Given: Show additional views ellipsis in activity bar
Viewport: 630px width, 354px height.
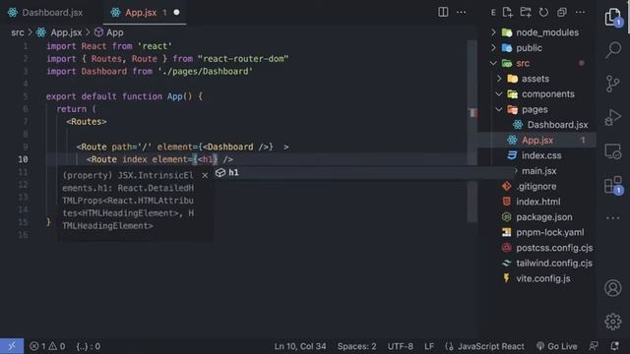Looking at the screenshot, I should (612, 218).
